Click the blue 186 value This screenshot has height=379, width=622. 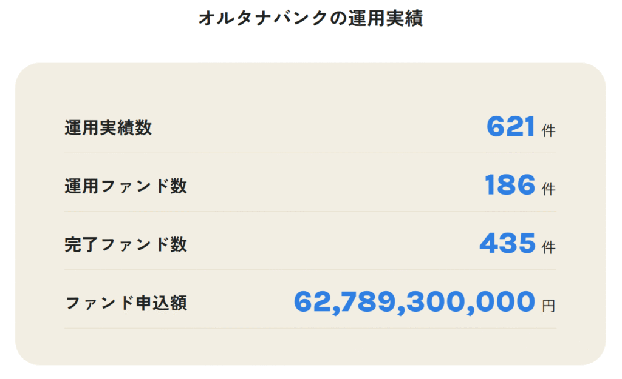click(510, 186)
